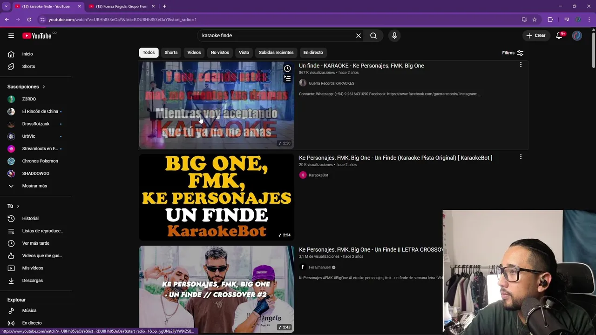Switch to Fuerza Regida browser tab
Screen dimensions: 596x335
(x=121, y=7)
